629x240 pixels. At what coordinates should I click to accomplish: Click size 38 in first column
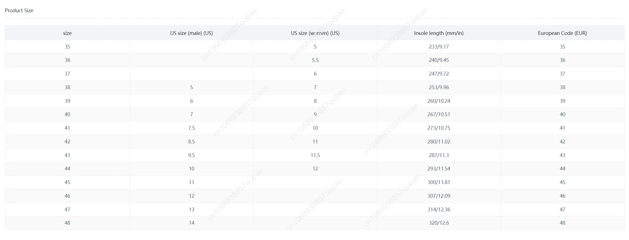pos(67,87)
